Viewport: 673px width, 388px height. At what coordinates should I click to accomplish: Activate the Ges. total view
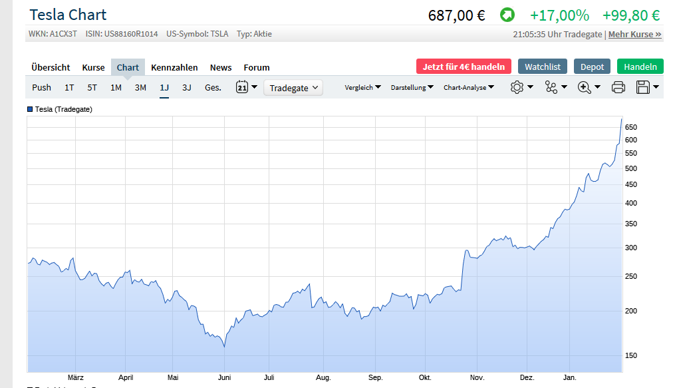[213, 87]
